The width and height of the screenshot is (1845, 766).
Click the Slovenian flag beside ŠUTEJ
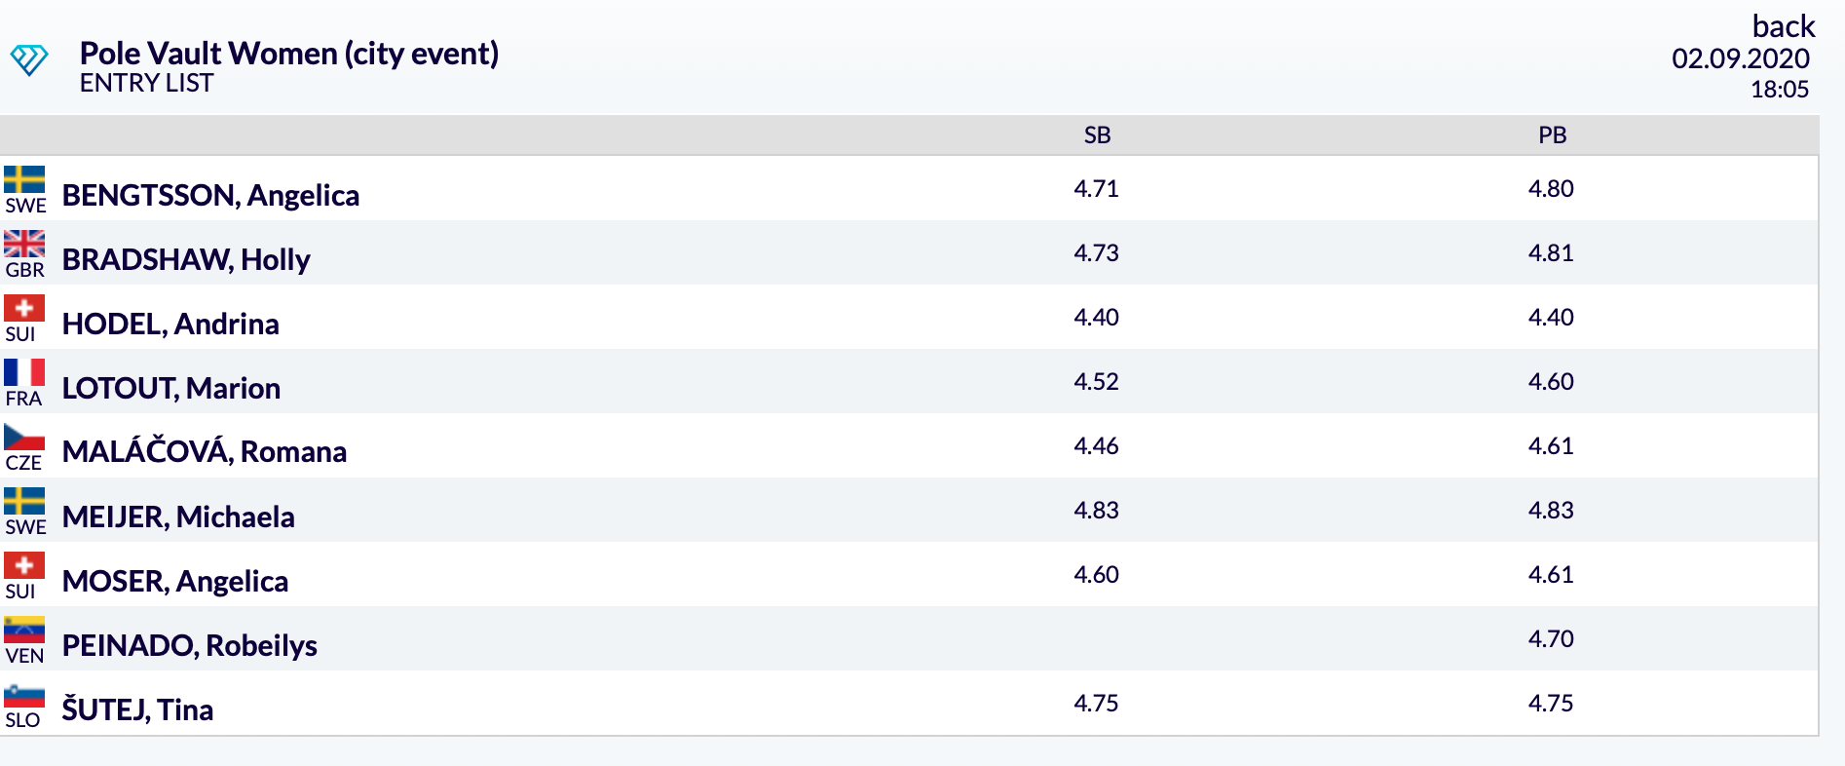[24, 695]
